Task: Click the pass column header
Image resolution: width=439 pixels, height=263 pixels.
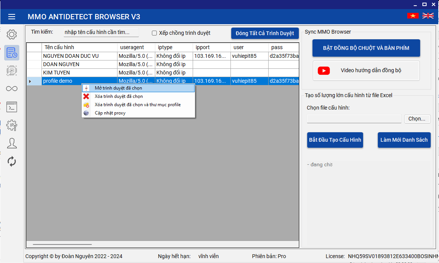Action: pyautogui.click(x=284, y=47)
